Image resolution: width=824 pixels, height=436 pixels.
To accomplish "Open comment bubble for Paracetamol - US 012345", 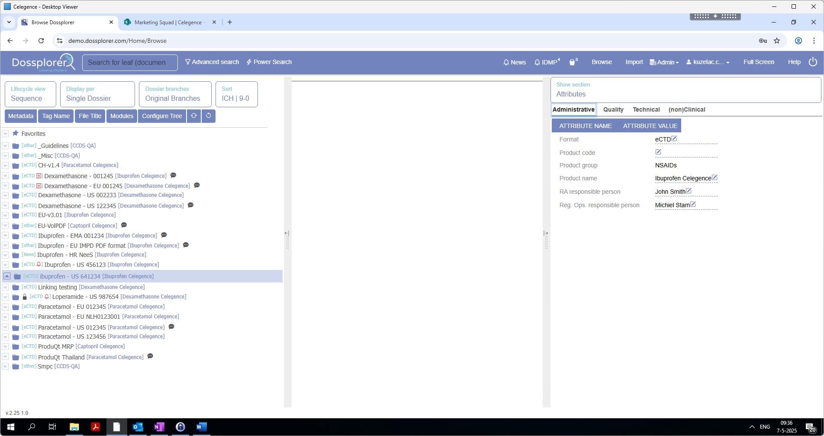I will click(171, 327).
